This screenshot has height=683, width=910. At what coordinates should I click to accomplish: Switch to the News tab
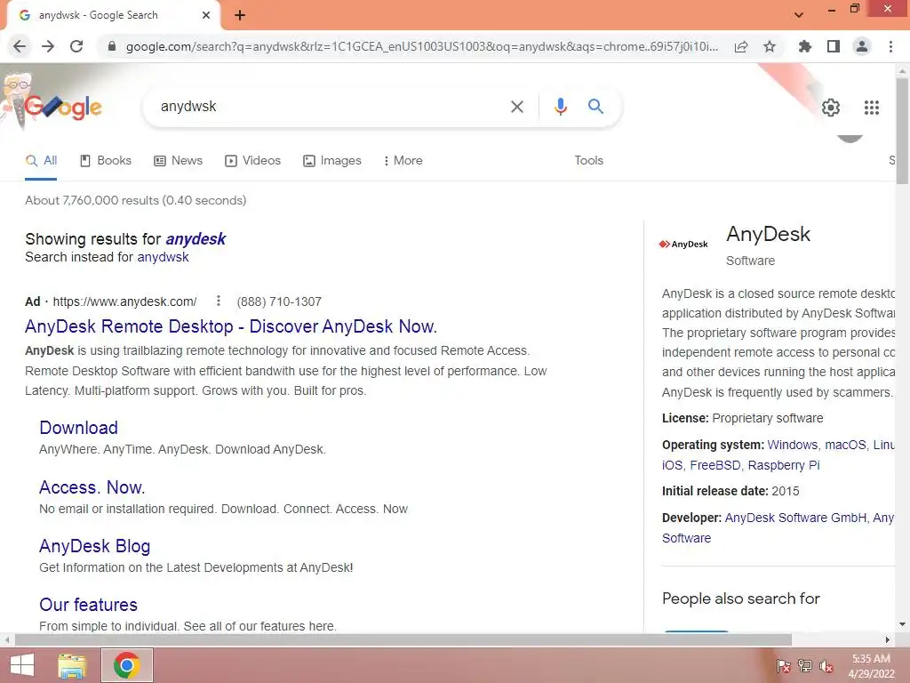tap(178, 161)
